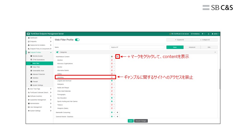Expand General Interest - Business plus icon

(117, 117)
